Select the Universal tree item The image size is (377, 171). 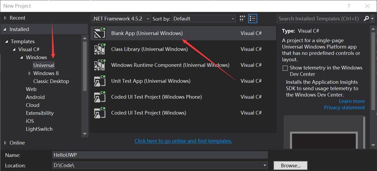[x=44, y=65]
